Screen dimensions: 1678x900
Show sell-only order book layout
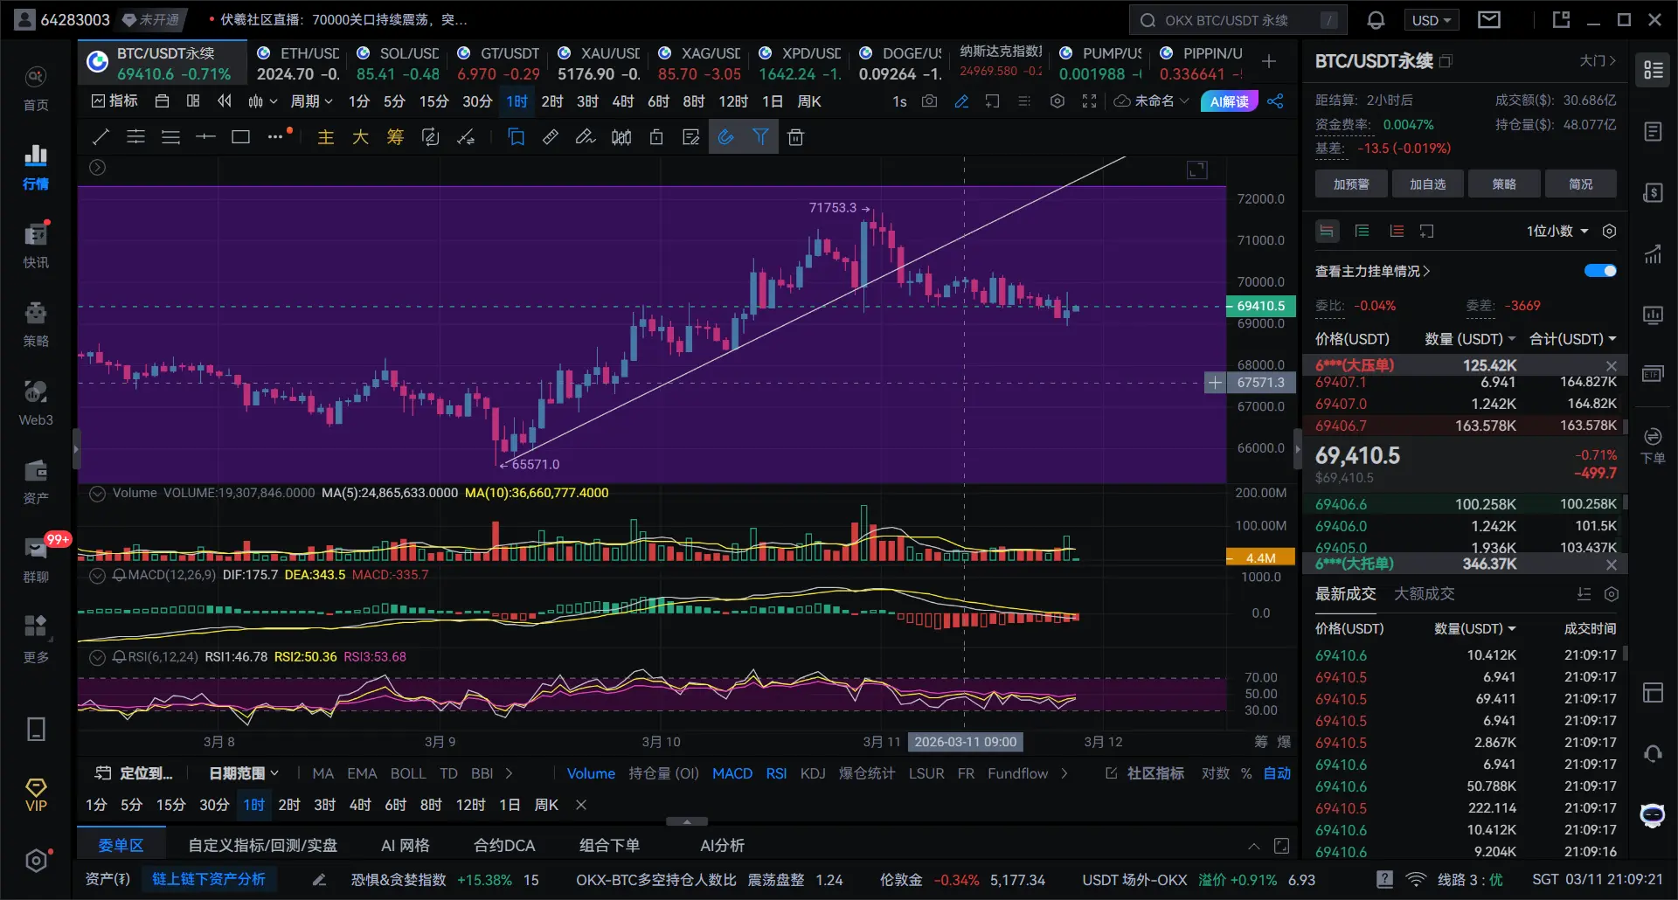(x=1397, y=232)
